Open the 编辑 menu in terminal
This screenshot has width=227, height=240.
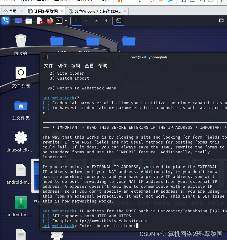pos(76,66)
